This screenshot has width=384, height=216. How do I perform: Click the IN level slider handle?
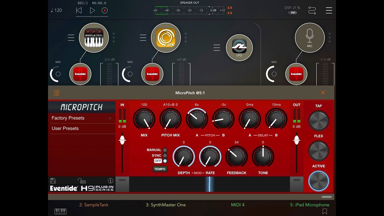point(122,140)
